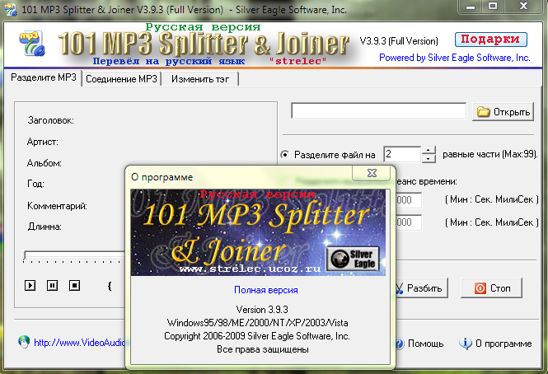548x374 pixels.
Task: Click the Заголовок label
Action: pos(50,120)
